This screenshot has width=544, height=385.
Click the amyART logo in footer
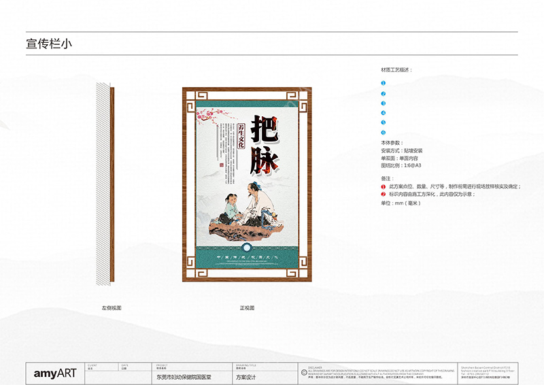55,373
